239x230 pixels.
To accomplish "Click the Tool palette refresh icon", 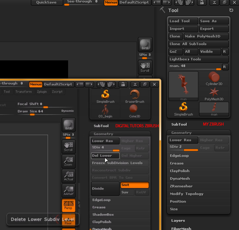I will click(231, 10).
